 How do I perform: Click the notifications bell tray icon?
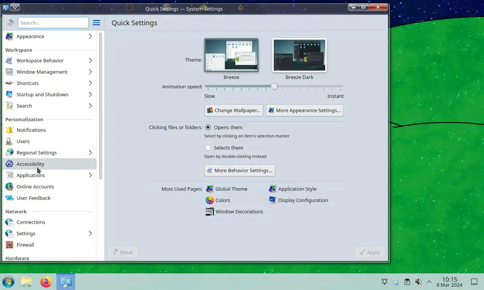[384, 282]
